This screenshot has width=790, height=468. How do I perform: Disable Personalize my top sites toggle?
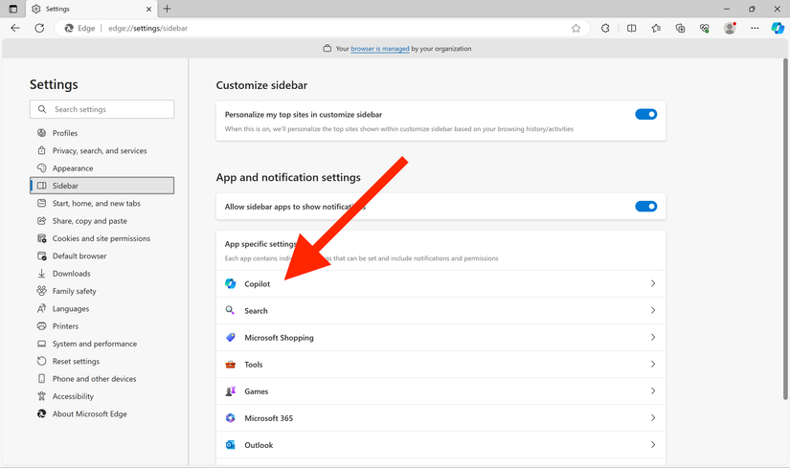646,114
